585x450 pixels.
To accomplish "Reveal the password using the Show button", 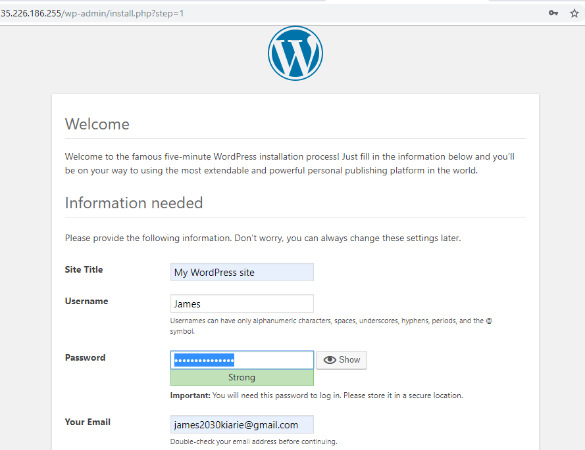I will tap(342, 360).
